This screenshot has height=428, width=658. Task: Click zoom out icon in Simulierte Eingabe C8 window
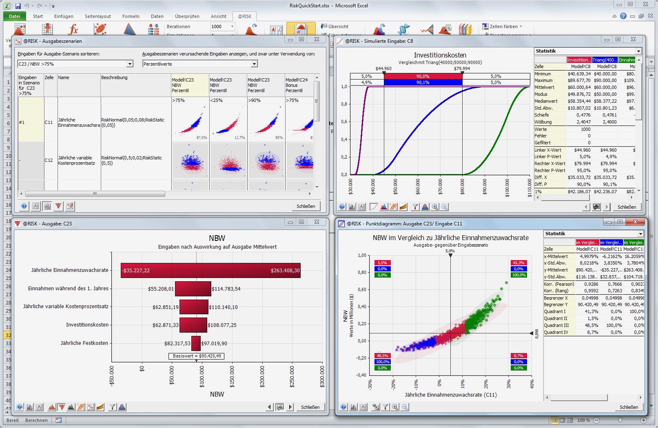(444, 207)
